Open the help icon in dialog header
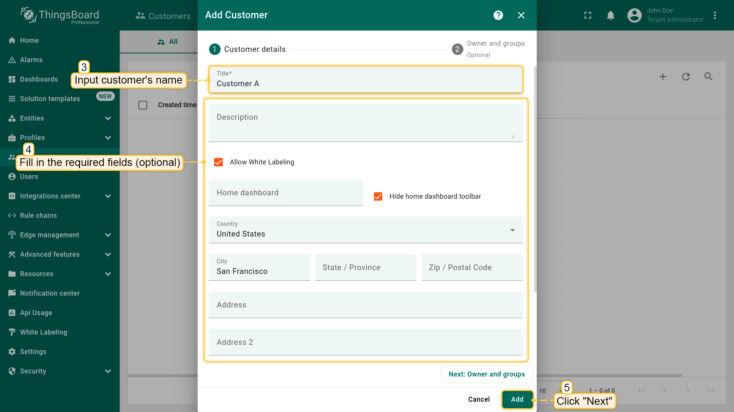Image resolution: width=734 pixels, height=412 pixels. click(498, 15)
